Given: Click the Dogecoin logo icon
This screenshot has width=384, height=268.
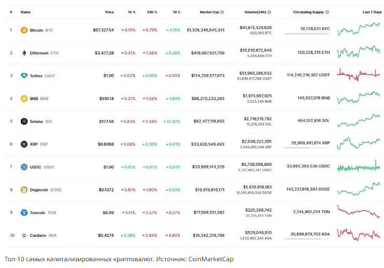Looking at the screenshot, I should [24, 190].
